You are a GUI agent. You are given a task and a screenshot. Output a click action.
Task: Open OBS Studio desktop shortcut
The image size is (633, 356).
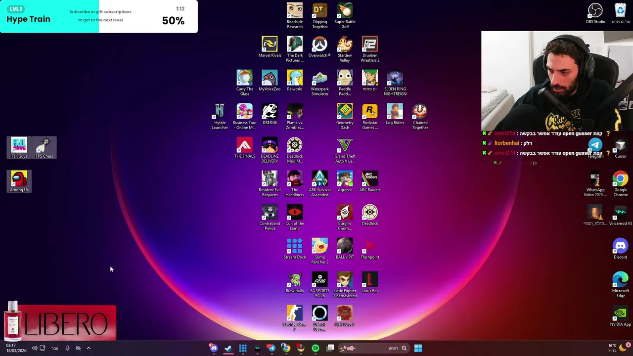point(595,13)
